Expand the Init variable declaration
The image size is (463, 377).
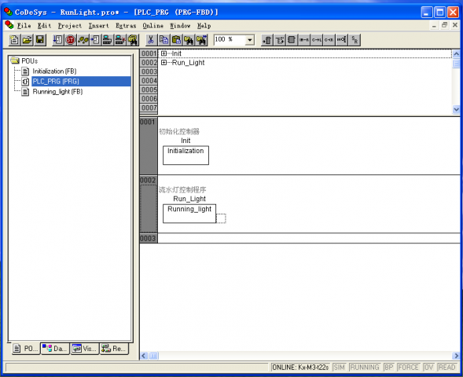click(164, 53)
